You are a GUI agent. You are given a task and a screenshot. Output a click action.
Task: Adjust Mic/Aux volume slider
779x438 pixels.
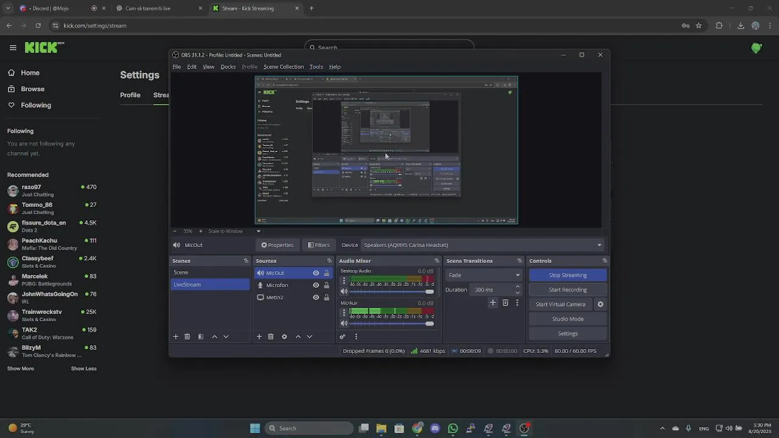[391, 323]
